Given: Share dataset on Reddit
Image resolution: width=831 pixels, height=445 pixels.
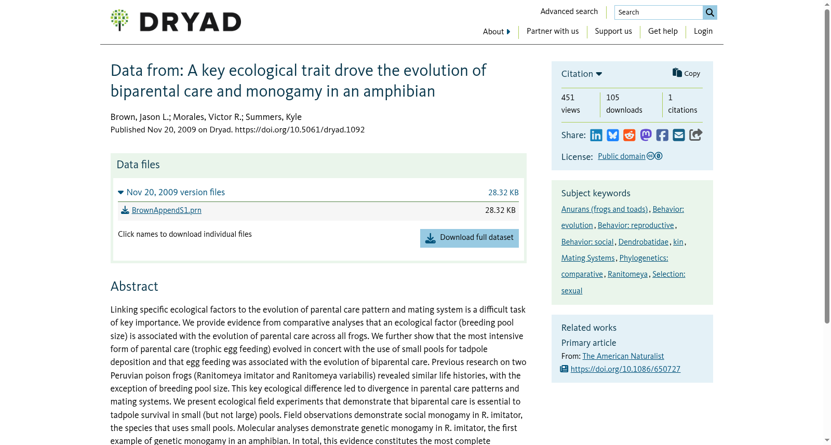Looking at the screenshot, I should (629, 136).
